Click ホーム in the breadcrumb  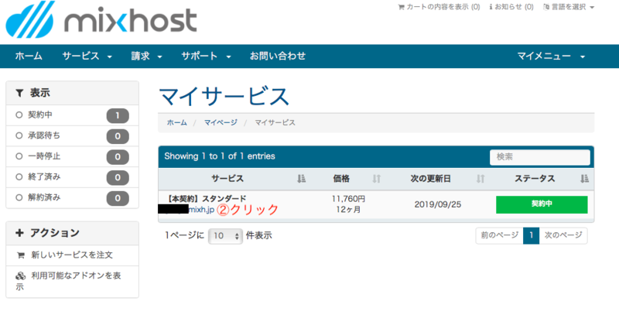[x=177, y=123]
